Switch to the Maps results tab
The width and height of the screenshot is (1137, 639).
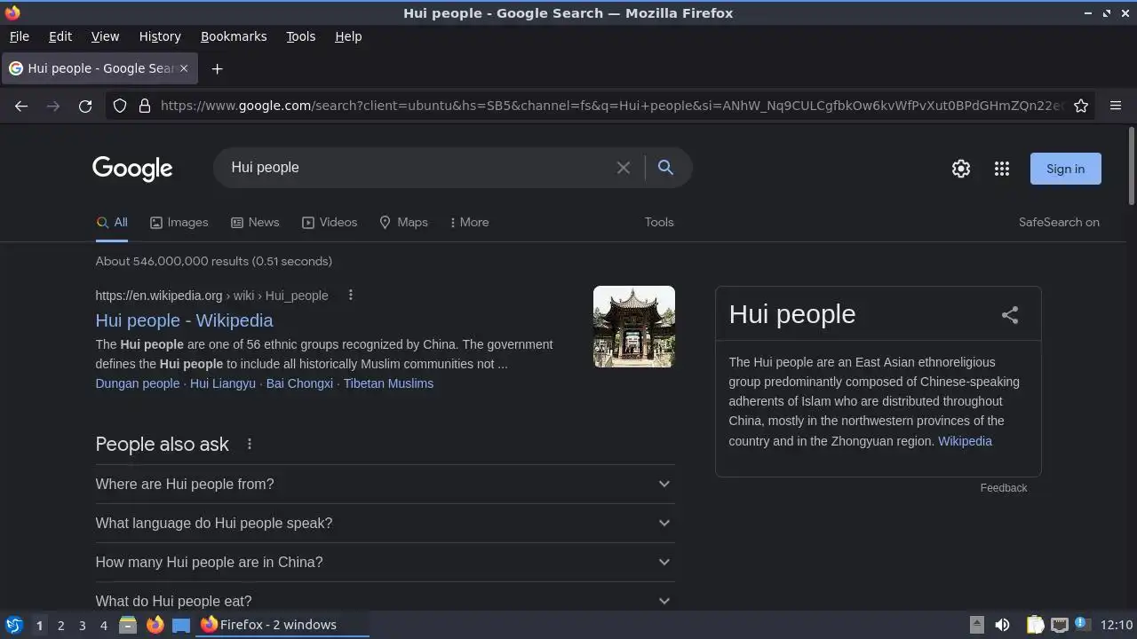403,222
